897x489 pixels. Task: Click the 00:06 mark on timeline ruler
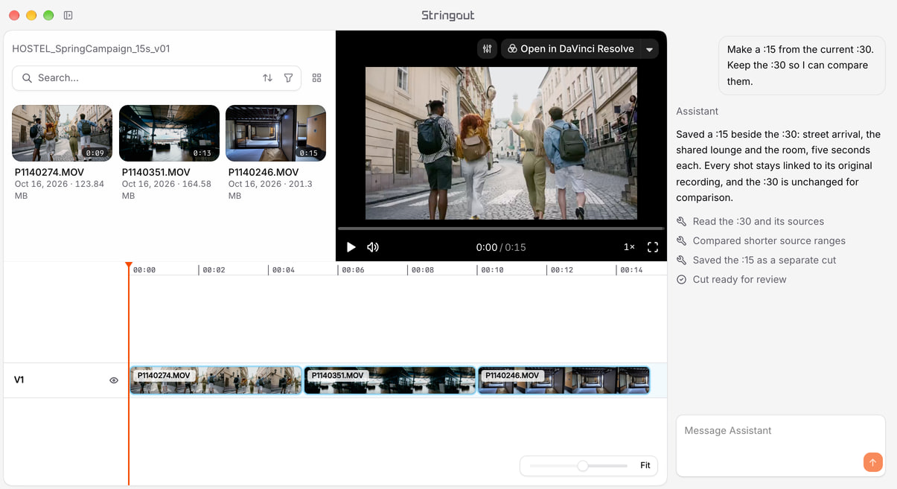click(x=353, y=270)
